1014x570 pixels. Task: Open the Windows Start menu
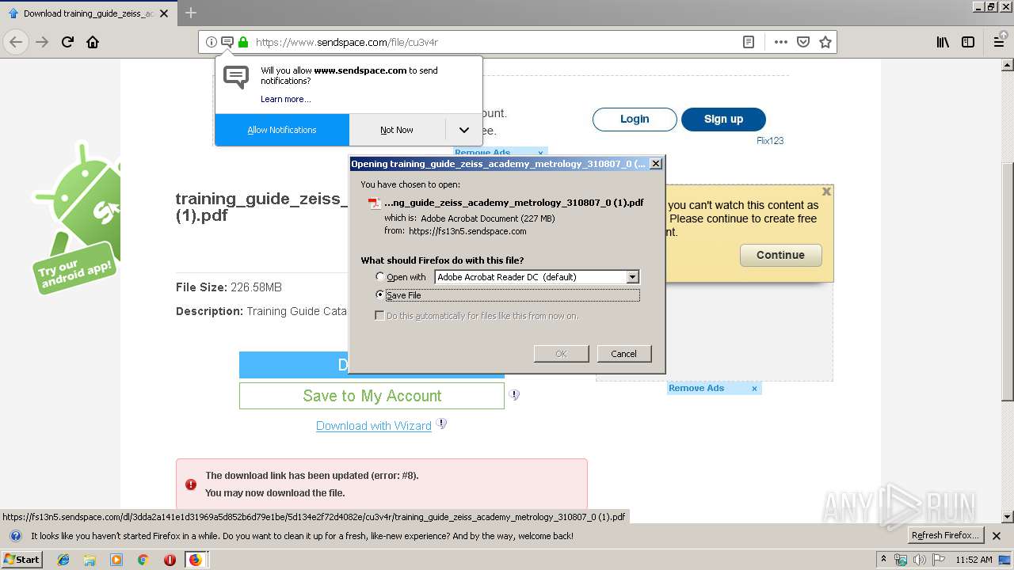click(22, 560)
